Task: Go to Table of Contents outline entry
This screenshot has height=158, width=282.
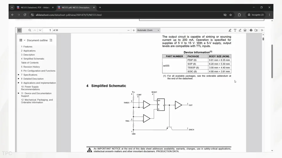Action: point(30,63)
